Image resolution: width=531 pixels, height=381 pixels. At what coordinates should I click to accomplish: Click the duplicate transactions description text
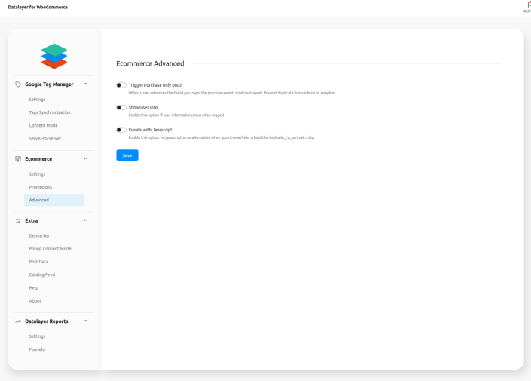pyautogui.click(x=232, y=93)
